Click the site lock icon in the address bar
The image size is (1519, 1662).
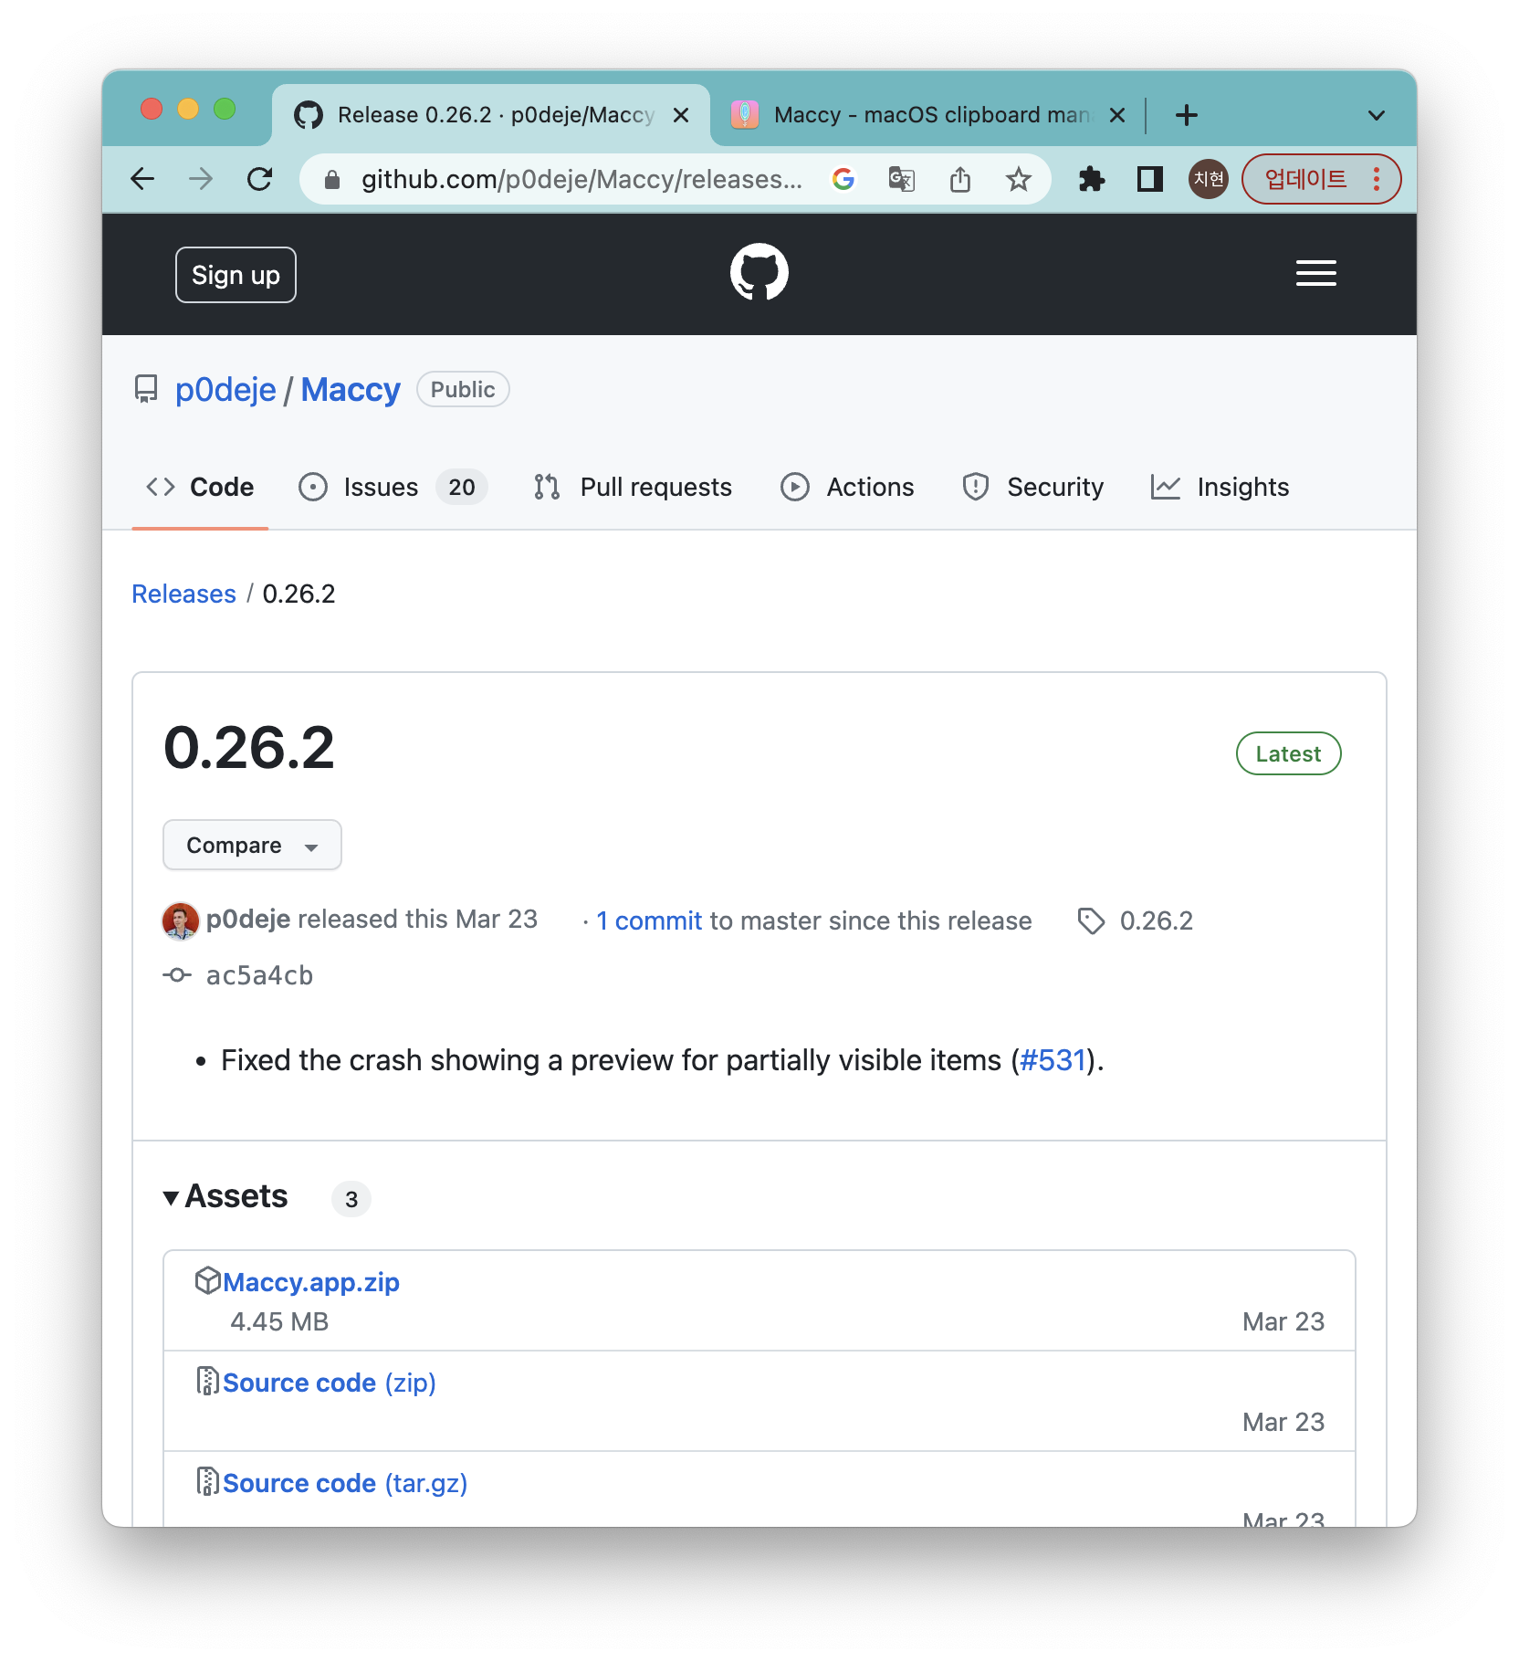tap(332, 180)
